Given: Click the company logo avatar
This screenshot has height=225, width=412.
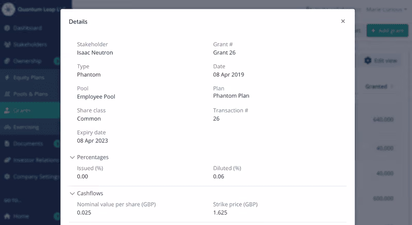Looking at the screenshot, I should pos(8,9).
